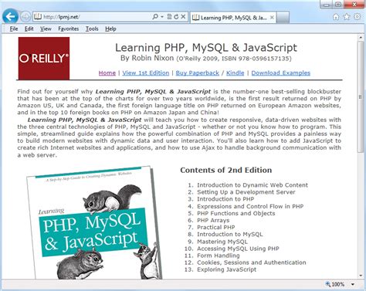Click the O'Reilly logo image
366x291 pixels.
pyautogui.click(x=44, y=59)
